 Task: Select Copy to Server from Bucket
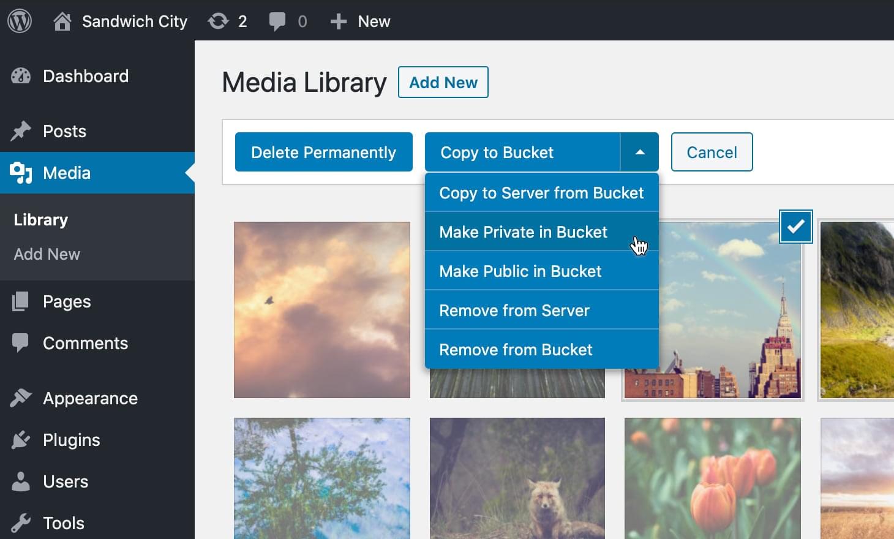(541, 193)
